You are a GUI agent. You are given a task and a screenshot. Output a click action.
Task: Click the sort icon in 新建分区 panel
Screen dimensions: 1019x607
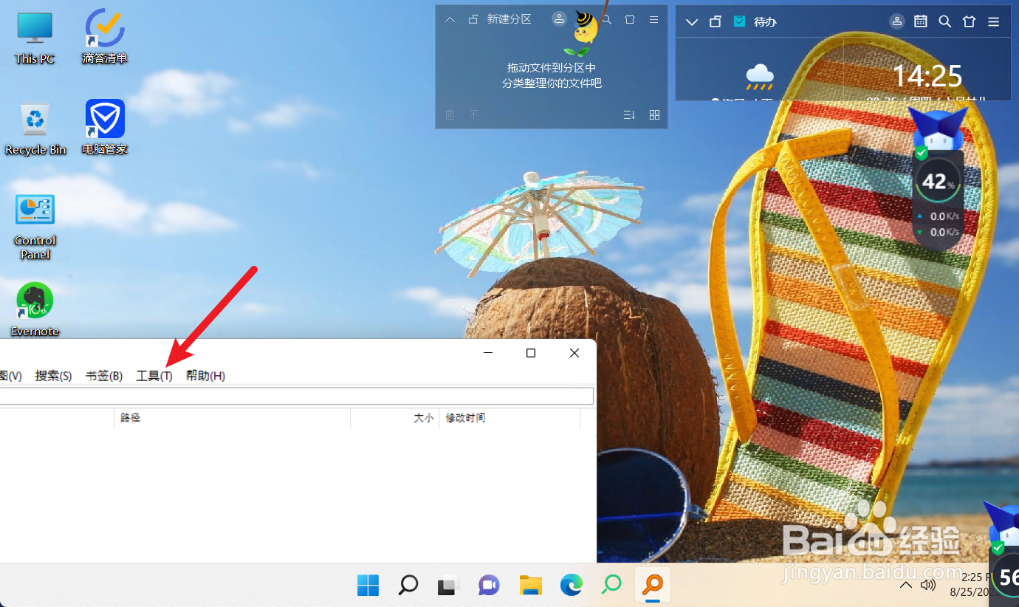click(x=629, y=114)
